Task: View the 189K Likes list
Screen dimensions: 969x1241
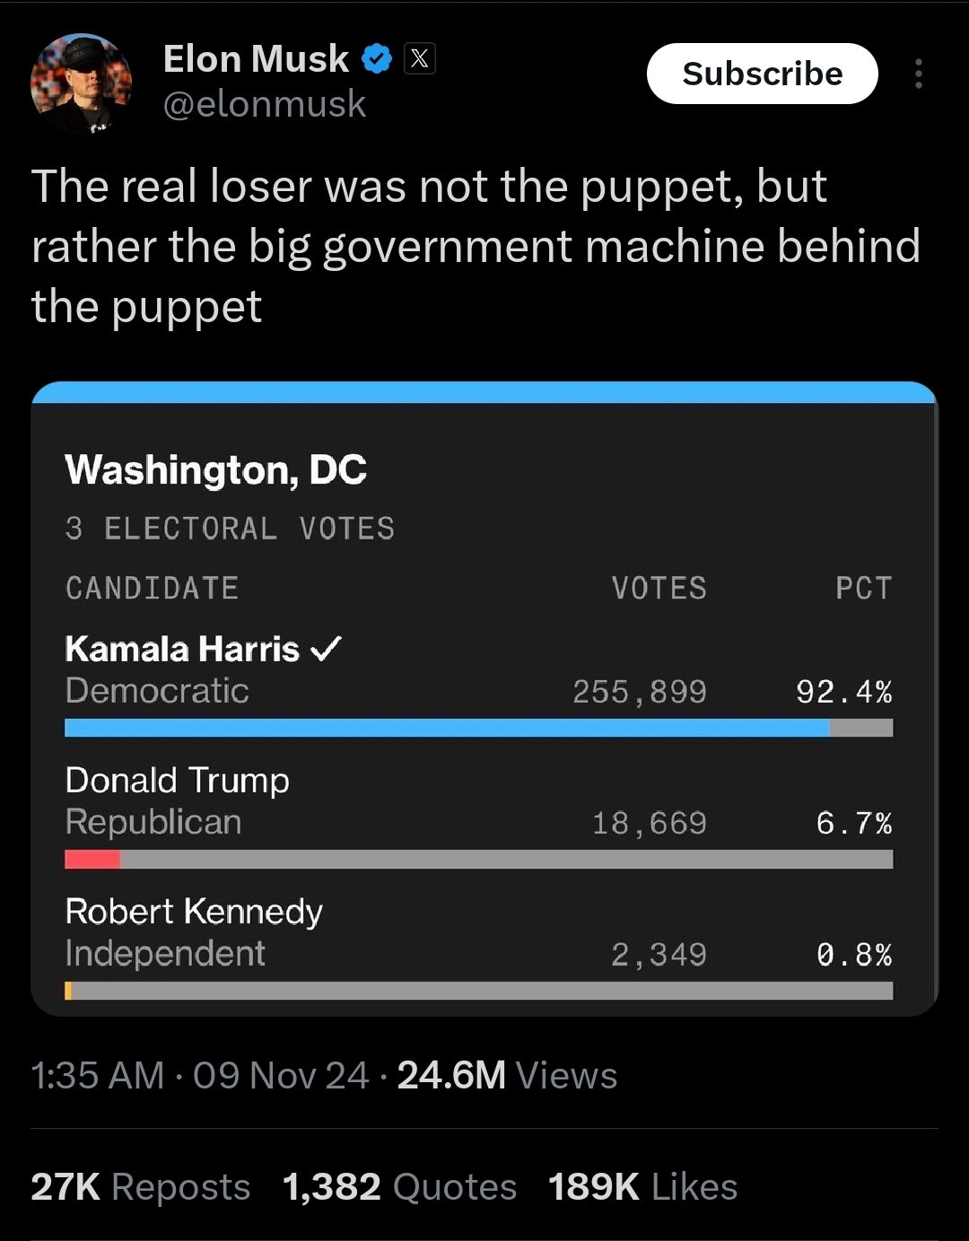Action: pyautogui.click(x=642, y=1186)
